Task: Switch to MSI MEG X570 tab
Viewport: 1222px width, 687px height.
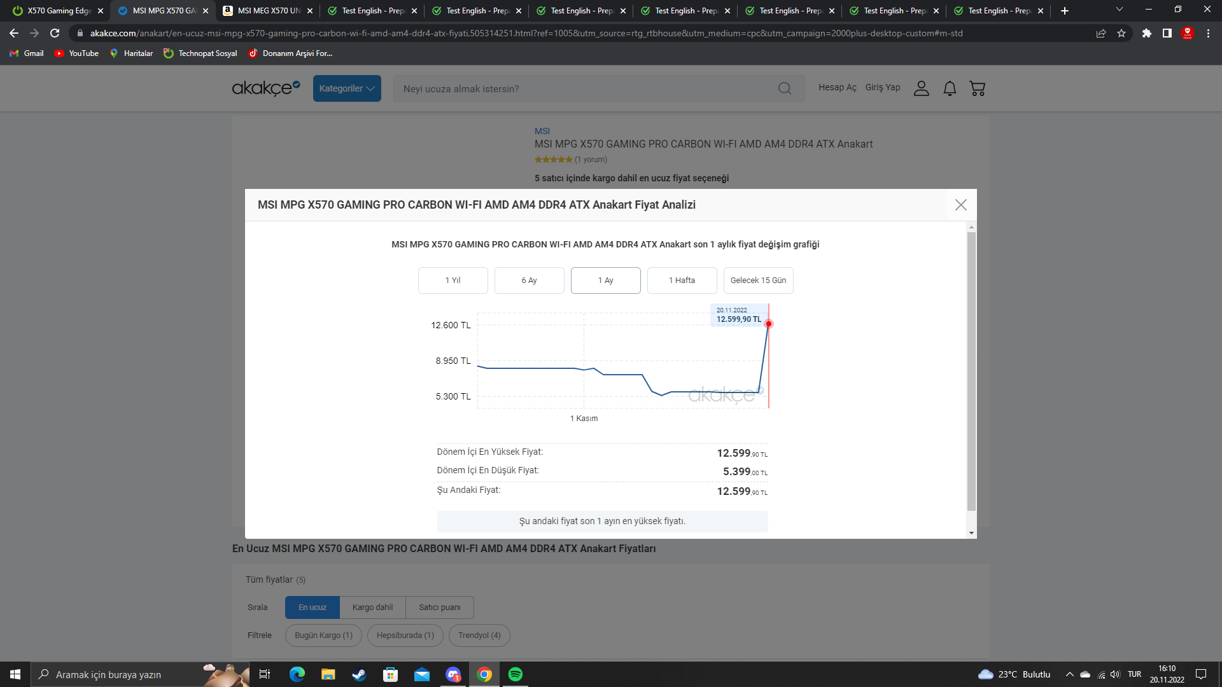Action: click(x=268, y=10)
